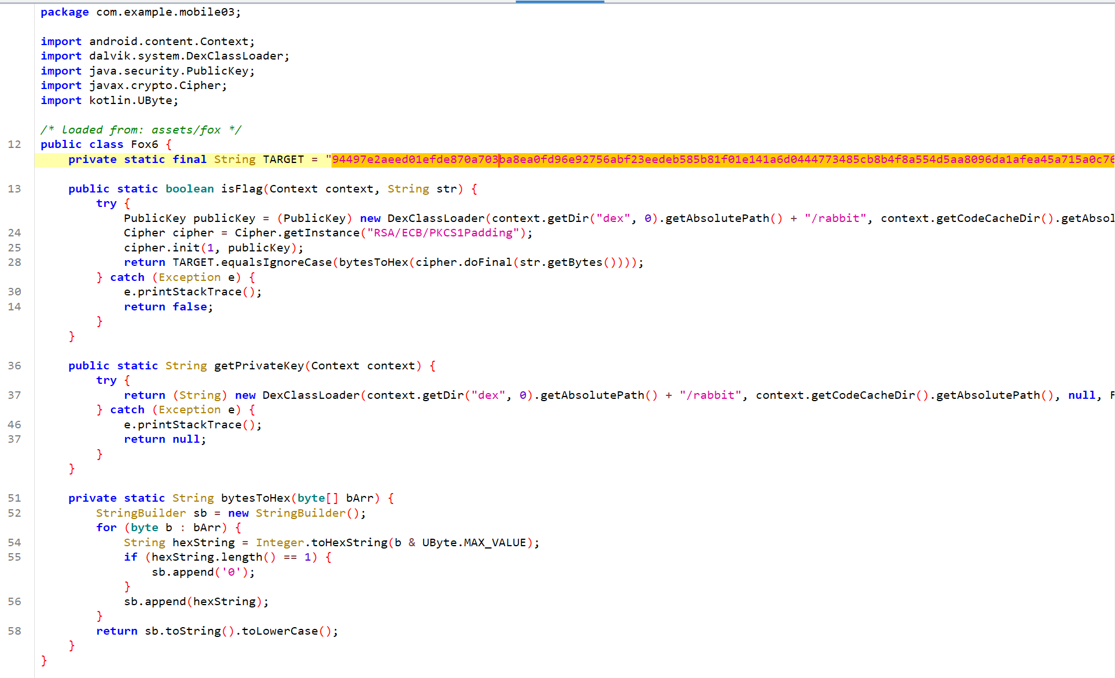The height and width of the screenshot is (678, 1115).
Task: Click line number 12 in gutter
Action: click(14, 145)
